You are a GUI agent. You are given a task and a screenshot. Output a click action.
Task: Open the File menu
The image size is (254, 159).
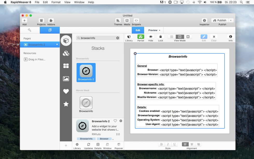point(37,2)
